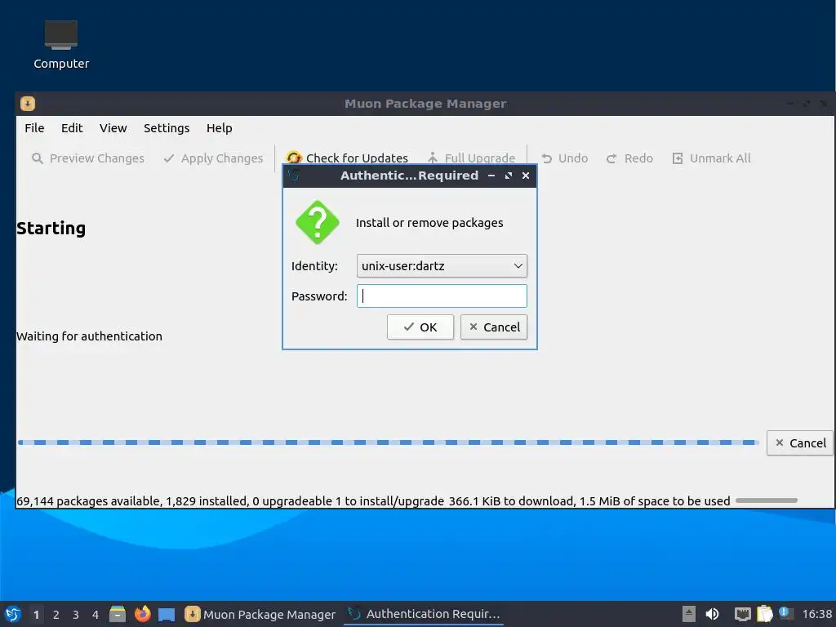Screen dimensions: 836x627
Task: Open the clipboard tray icon
Action: pyautogui.click(x=764, y=614)
